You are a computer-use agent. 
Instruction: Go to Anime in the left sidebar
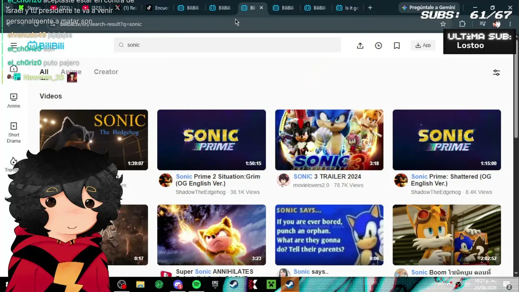[14, 101]
